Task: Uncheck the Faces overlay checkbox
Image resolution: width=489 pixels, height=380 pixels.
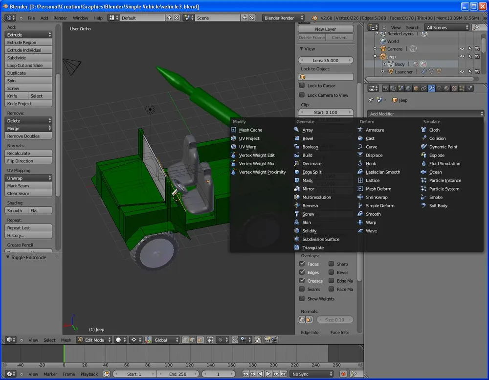Action: (x=302, y=264)
